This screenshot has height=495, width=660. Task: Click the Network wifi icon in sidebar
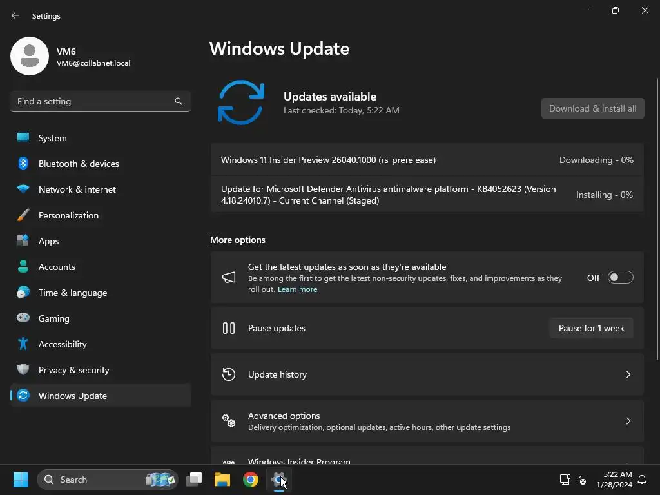[23, 189]
